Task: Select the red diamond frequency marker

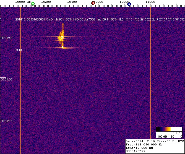Action: 93,3
